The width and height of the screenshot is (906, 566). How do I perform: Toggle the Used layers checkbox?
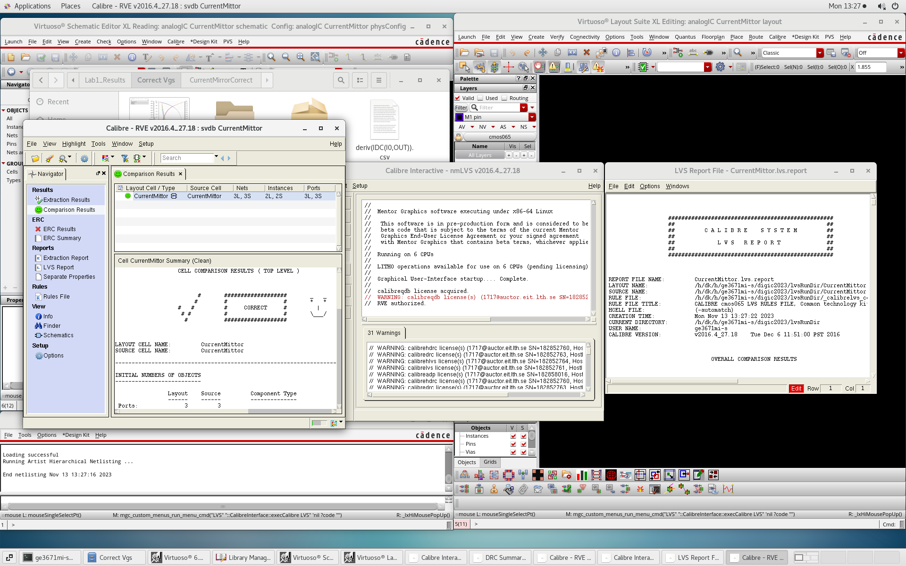tap(480, 98)
